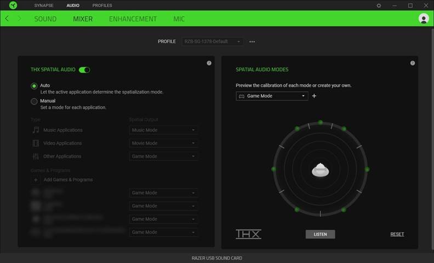The width and height of the screenshot is (434, 263).
Task: Switch to the Synapse tab
Action: (x=44, y=5)
